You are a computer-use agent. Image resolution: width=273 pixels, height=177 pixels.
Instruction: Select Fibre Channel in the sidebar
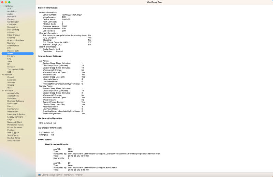pos(14,35)
